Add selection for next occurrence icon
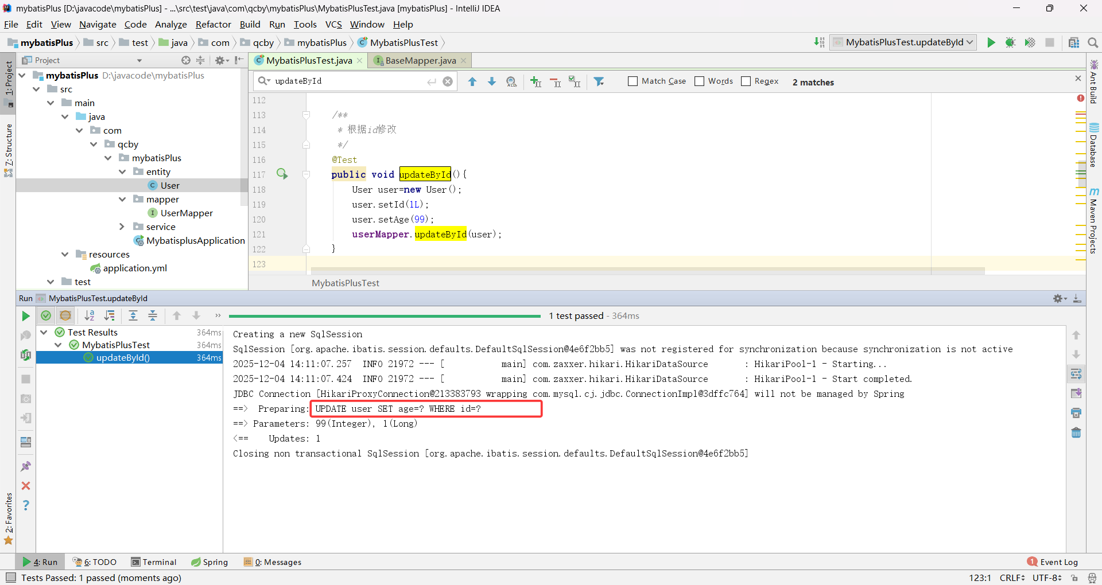 (536, 81)
